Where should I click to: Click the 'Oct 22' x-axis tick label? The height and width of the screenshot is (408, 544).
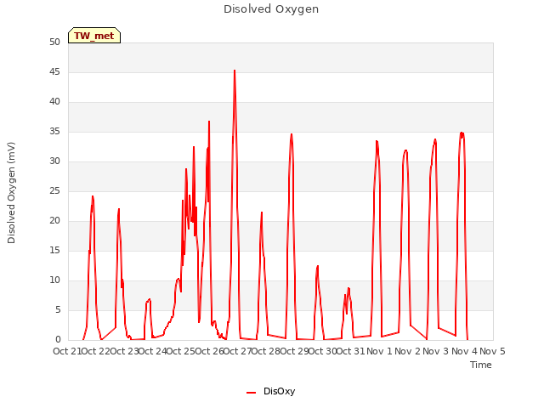96,351
